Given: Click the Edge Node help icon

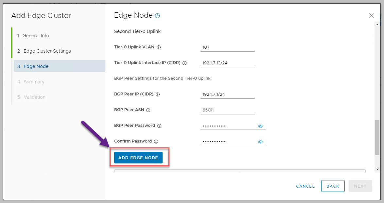Looking at the screenshot, I should [157, 16].
